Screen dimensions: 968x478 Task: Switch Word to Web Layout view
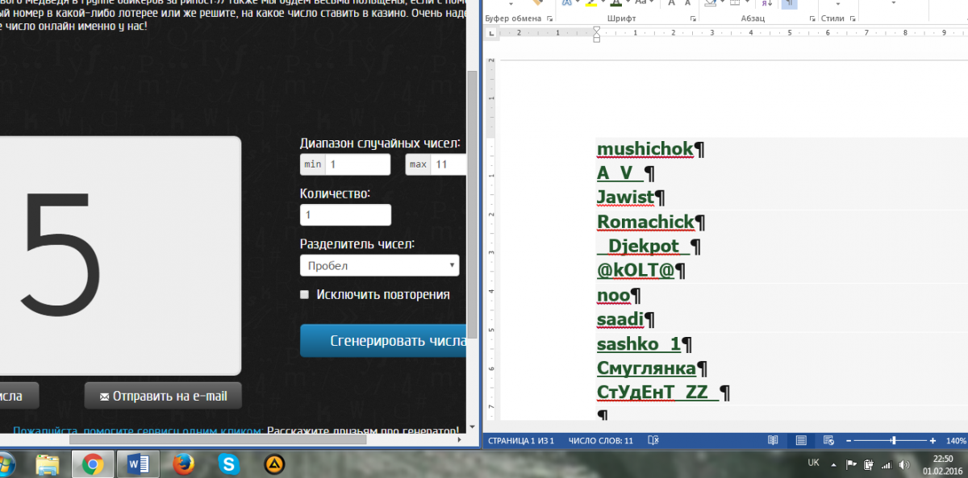(x=828, y=441)
